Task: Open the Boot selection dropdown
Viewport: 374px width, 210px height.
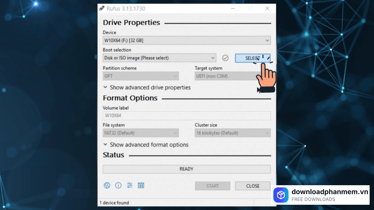Action: pyautogui.click(x=160, y=58)
